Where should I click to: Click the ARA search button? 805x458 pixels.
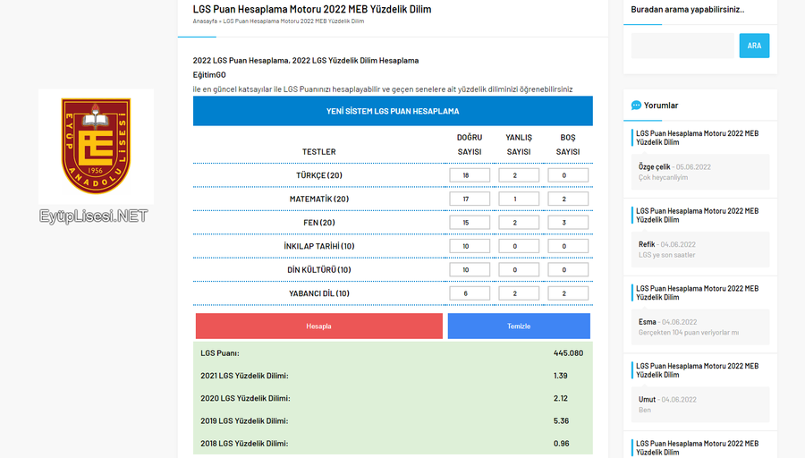[x=754, y=46]
